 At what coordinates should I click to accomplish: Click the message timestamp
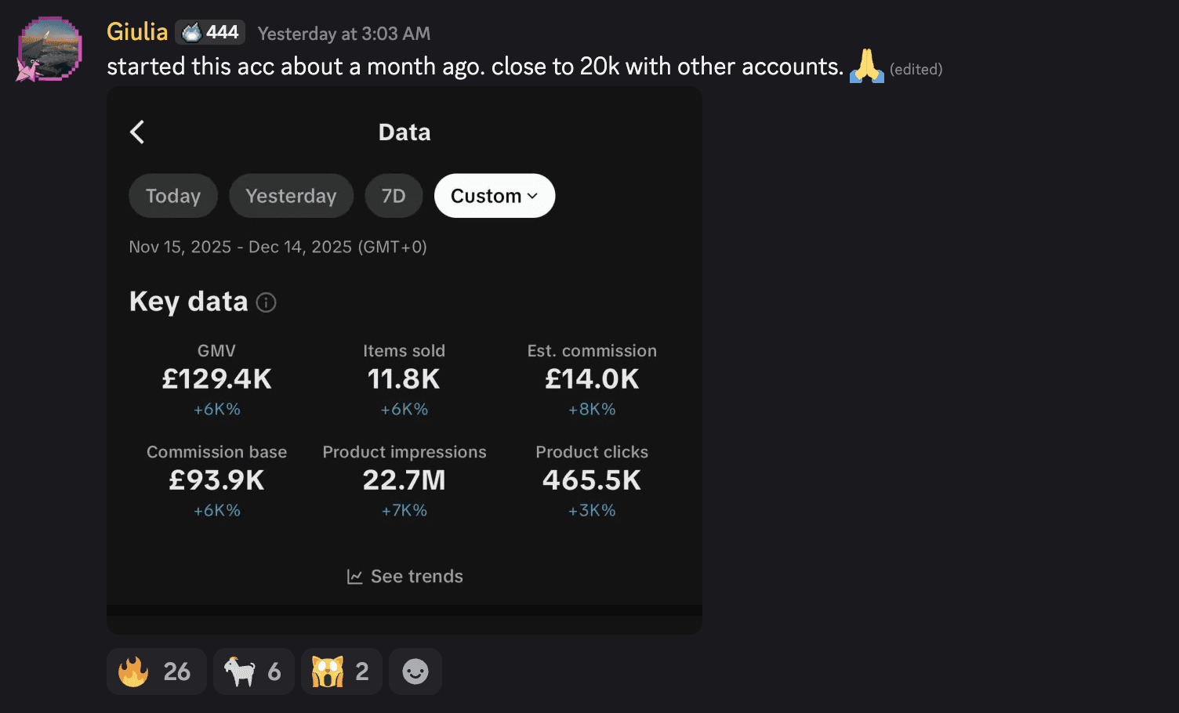[x=343, y=34]
